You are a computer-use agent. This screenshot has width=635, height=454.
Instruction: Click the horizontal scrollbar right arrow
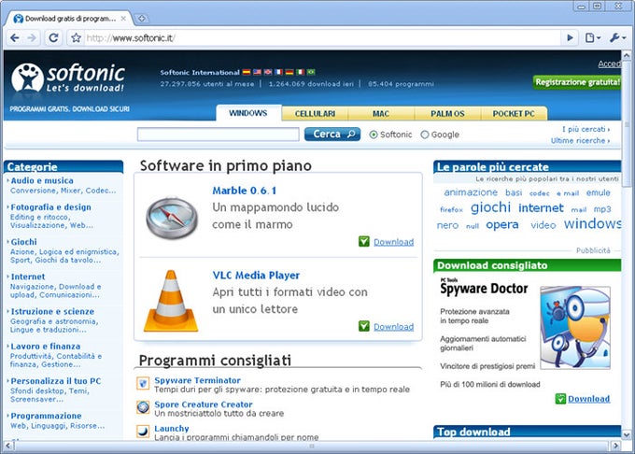[616, 446]
